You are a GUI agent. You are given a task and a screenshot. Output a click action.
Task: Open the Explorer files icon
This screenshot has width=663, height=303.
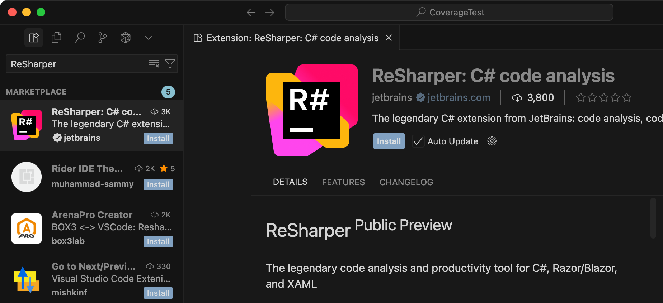coord(56,38)
